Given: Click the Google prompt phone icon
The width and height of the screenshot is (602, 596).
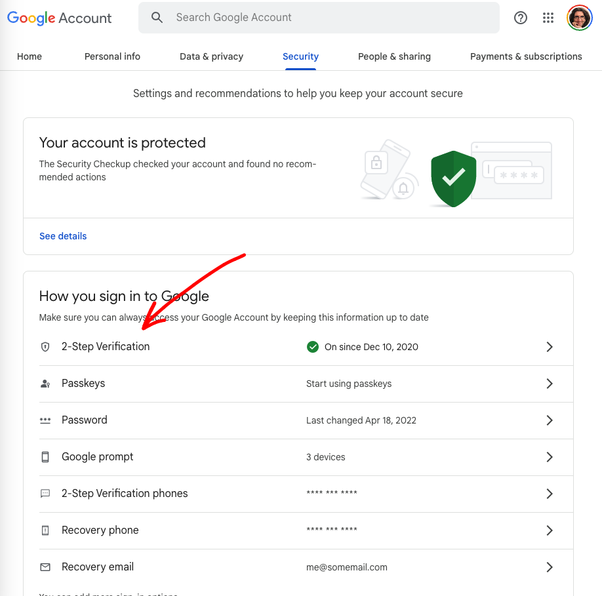Looking at the screenshot, I should point(45,457).
